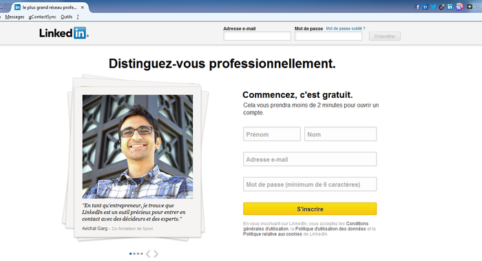Viewport: 482px width, 261px height.
Task: Expand the extensions overflow dropdown arrow
Action: (477, 7)
